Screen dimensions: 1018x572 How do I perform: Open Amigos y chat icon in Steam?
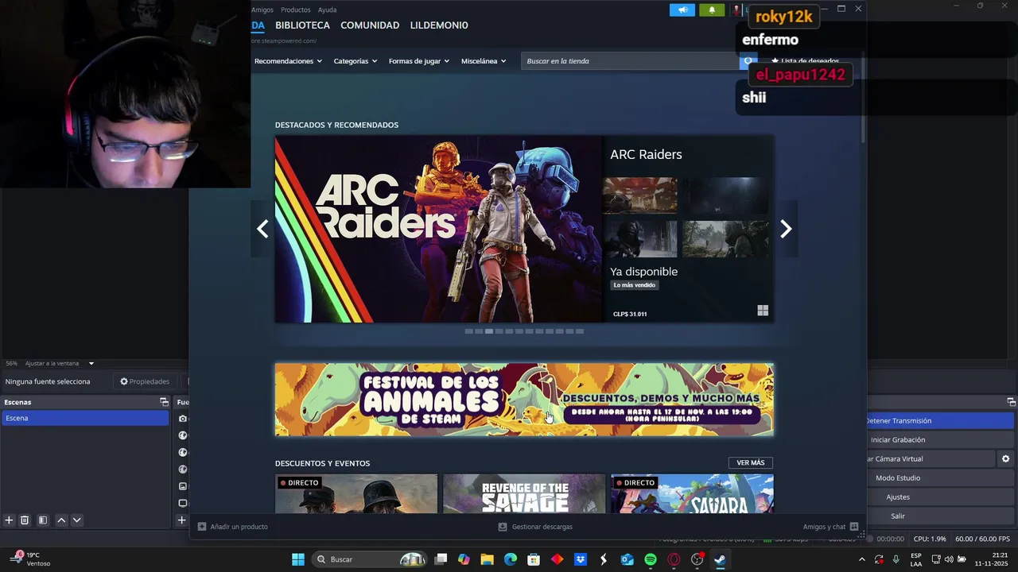click(854, 527)
